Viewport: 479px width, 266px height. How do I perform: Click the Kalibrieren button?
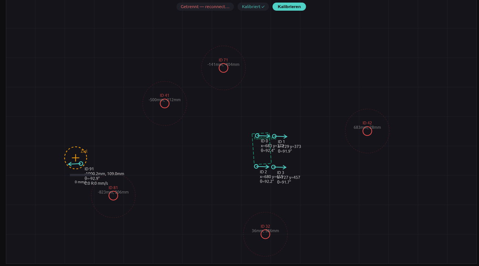tap(289, 7)
